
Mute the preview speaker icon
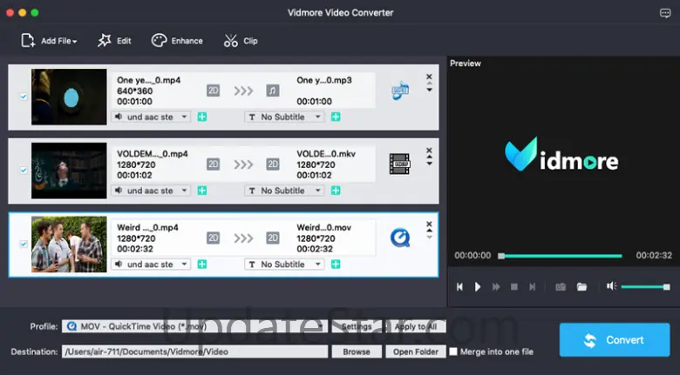tap(611, 285)
